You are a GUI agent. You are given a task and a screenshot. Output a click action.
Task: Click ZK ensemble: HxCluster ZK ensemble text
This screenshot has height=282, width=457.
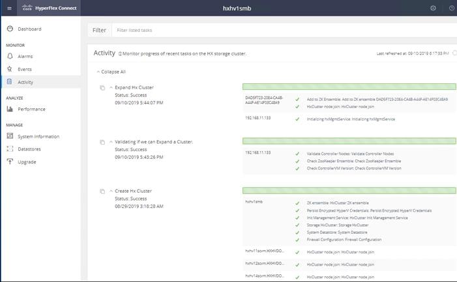click(x=338, y=203)
